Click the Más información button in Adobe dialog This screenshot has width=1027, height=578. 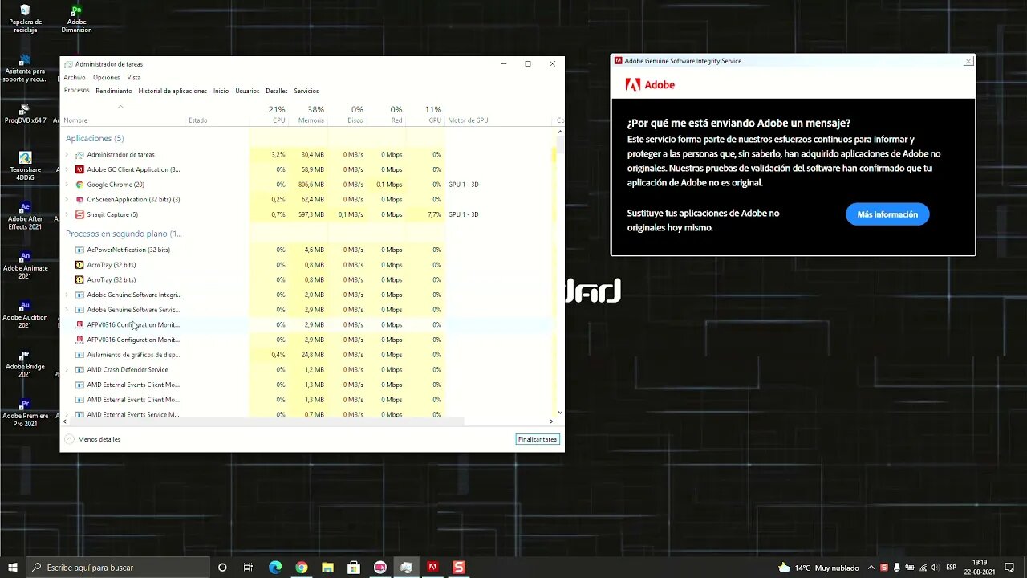coord(887,214)
